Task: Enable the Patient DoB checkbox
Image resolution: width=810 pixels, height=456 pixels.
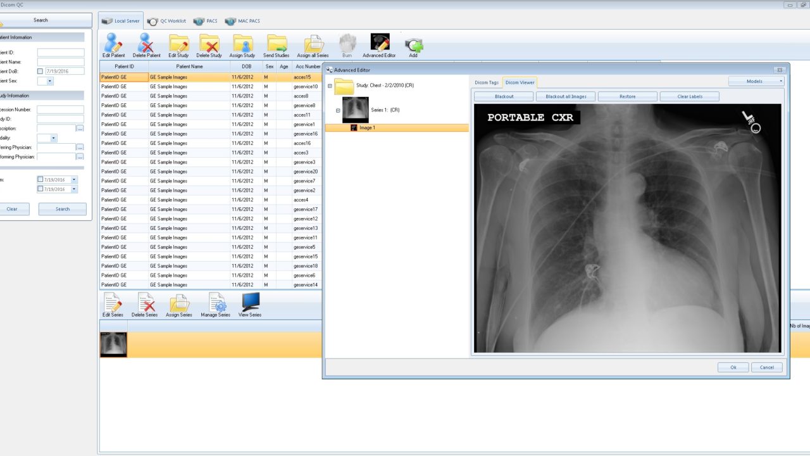Action: [x=40, y=72]
